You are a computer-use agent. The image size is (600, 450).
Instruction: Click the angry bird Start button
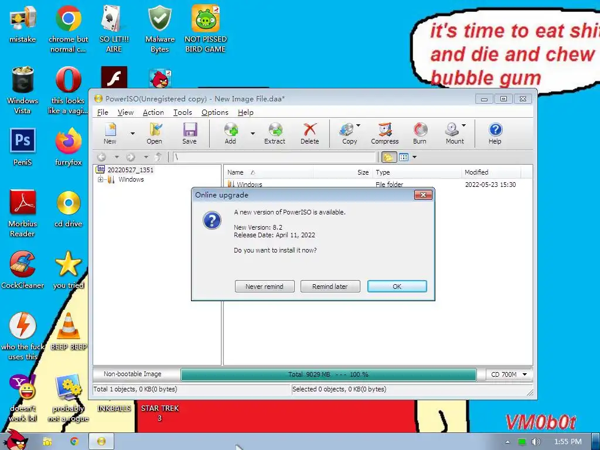pyautogui.click(x=15, y=440)
